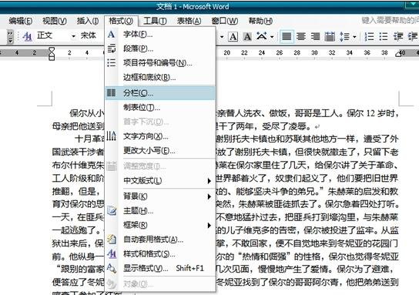Open the character scaling dropdown arrow

[272, 36]
